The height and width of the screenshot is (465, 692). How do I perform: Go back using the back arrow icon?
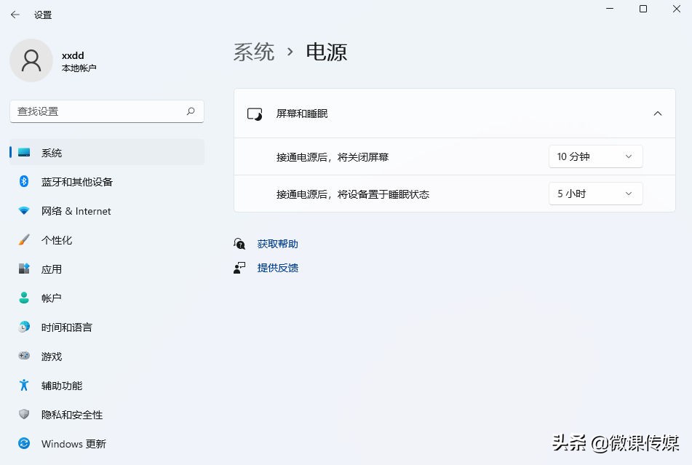[x=15, y=15]
